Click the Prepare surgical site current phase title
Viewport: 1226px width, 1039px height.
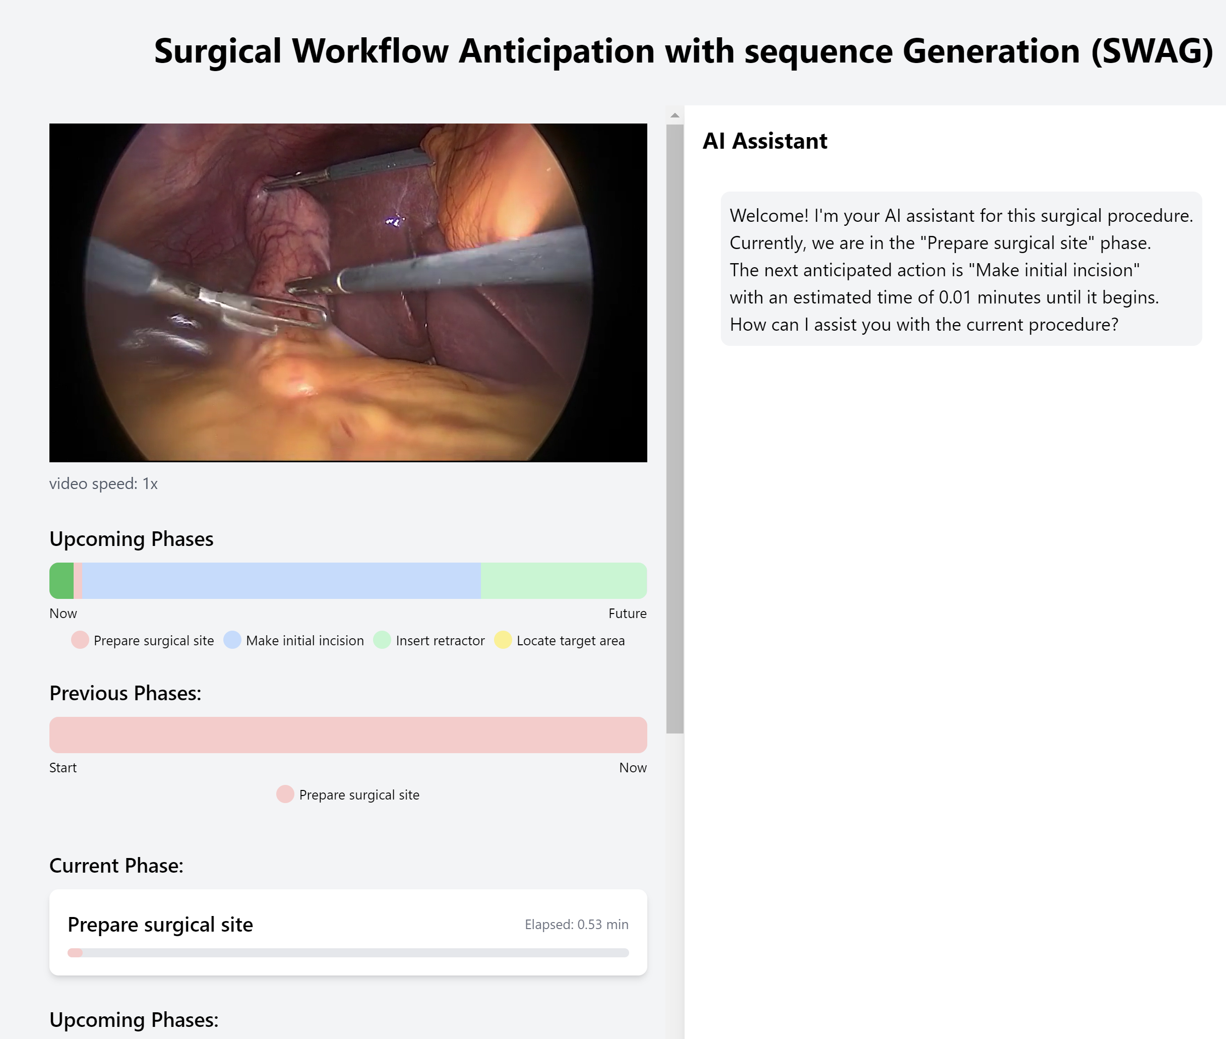(x=160, y=924)
